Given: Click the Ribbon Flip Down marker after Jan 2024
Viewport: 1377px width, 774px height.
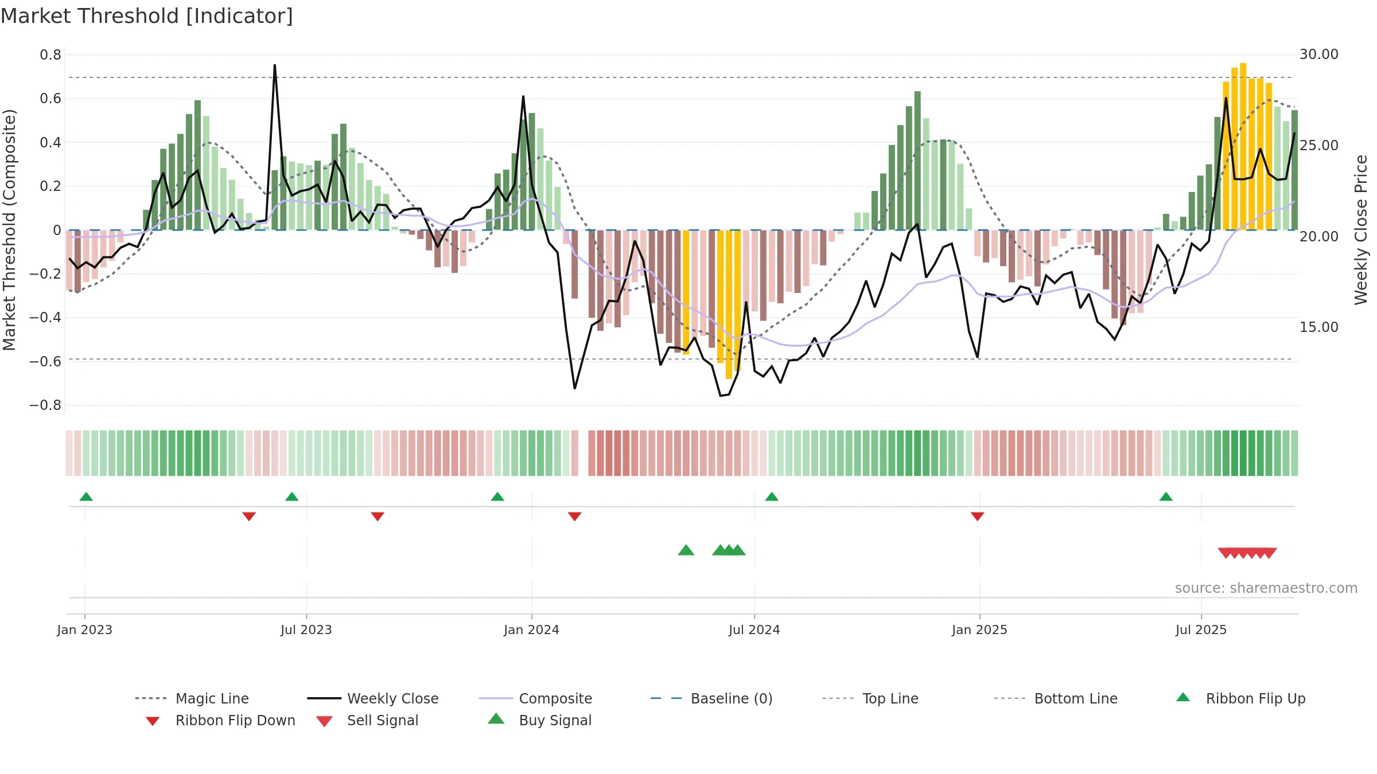Looking at the screenshot, I should tap(575, 517).
